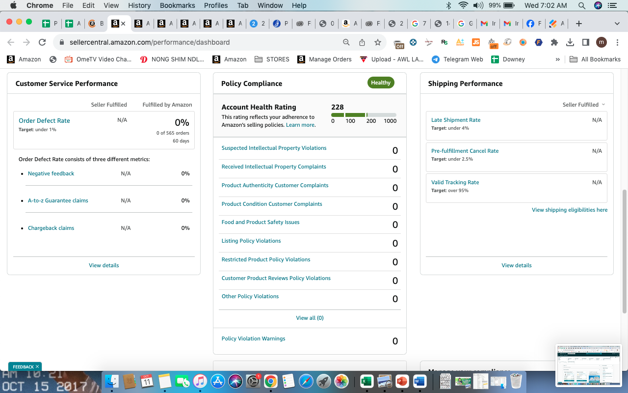Click the RS extension icon

click(445, 42)
